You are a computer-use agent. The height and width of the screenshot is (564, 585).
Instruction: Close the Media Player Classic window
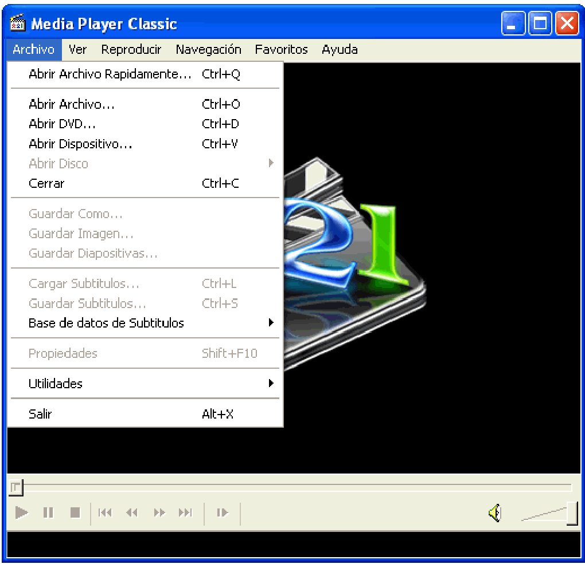567,23
